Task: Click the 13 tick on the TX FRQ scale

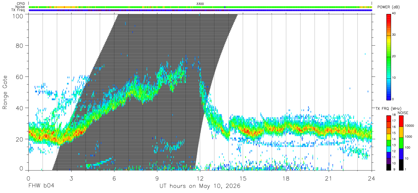Action: point(395,146)
